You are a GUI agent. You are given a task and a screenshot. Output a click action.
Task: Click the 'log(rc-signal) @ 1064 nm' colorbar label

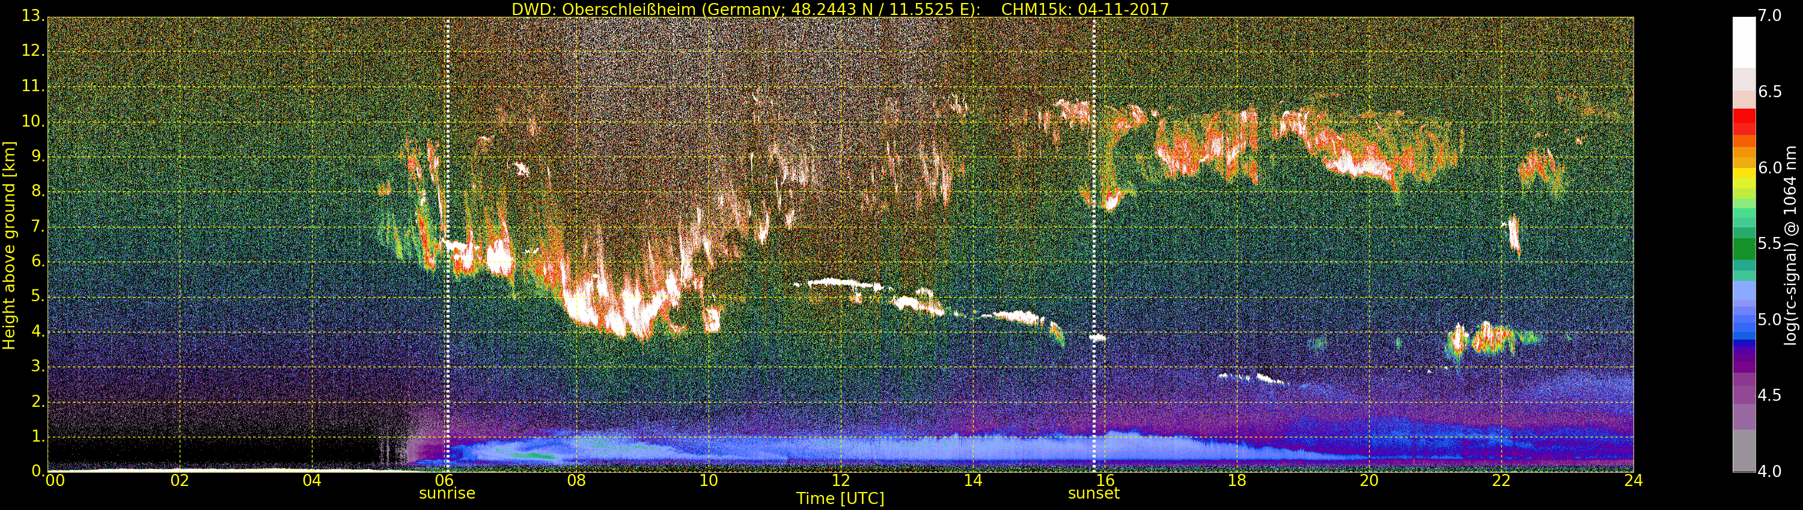1790,245
